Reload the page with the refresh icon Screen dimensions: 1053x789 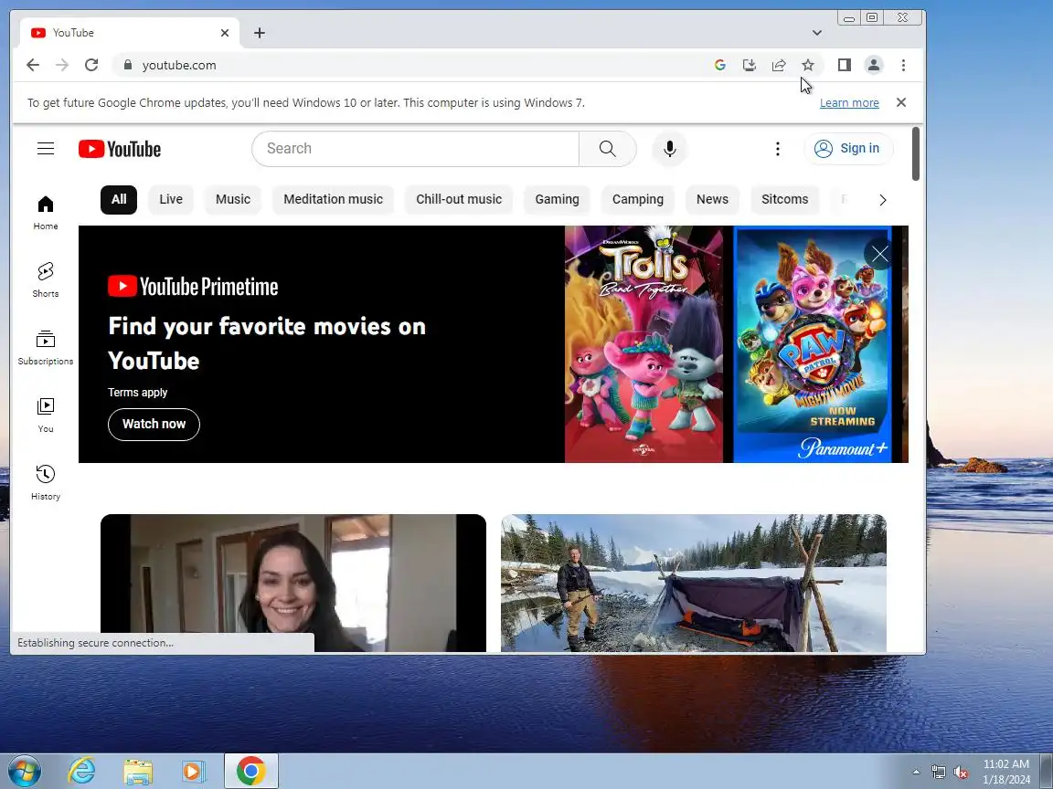click(x=91, y=65)
